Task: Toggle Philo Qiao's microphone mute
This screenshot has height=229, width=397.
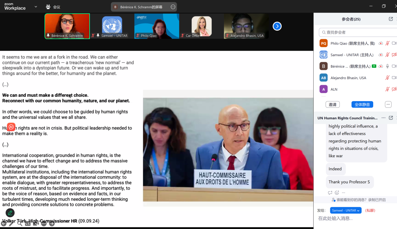Action: click(387, 43)
